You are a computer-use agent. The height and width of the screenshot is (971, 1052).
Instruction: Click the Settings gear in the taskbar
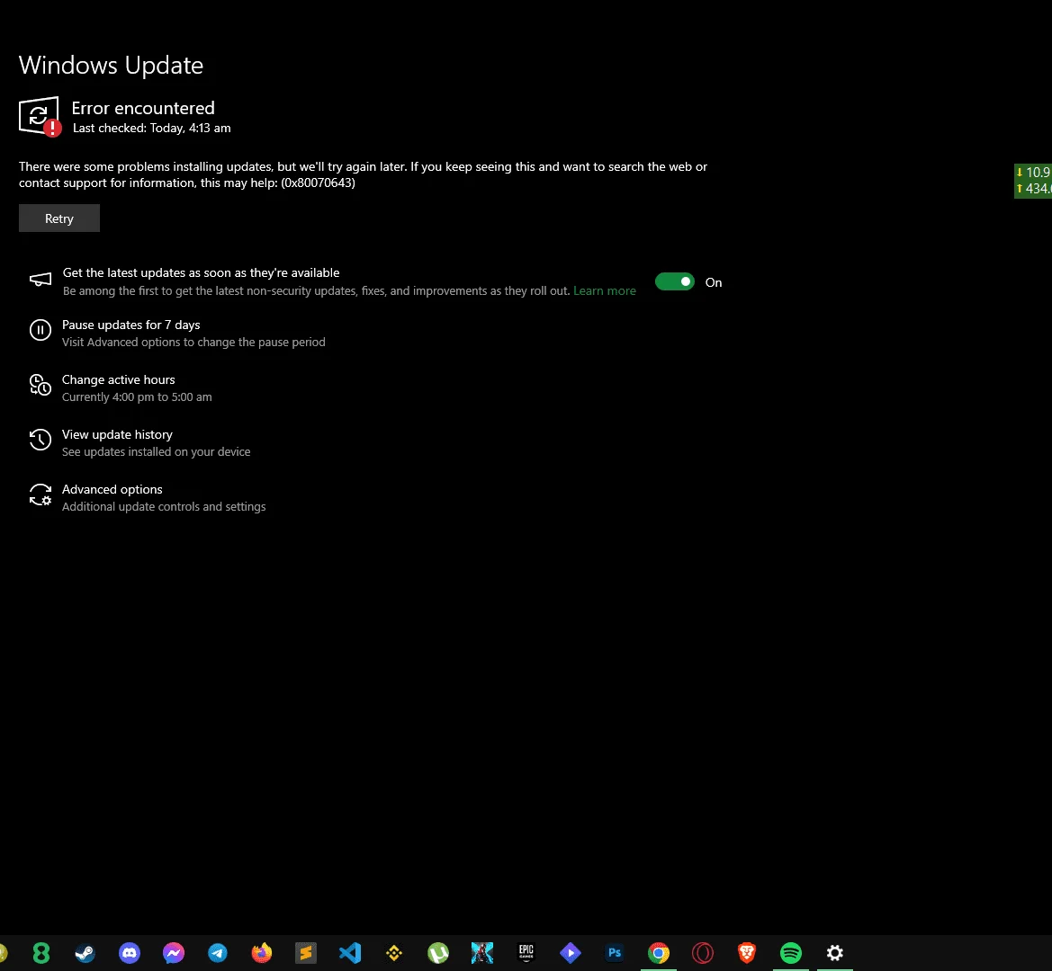click(834, 953)
